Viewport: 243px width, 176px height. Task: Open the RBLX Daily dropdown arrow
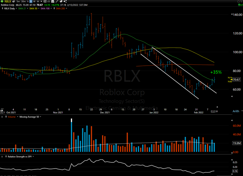(16, 9)
